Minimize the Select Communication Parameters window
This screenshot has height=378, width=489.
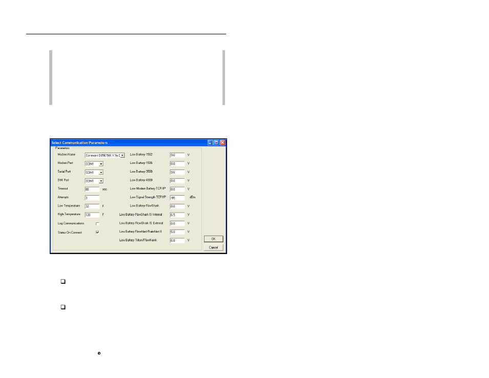coord(210,142)
